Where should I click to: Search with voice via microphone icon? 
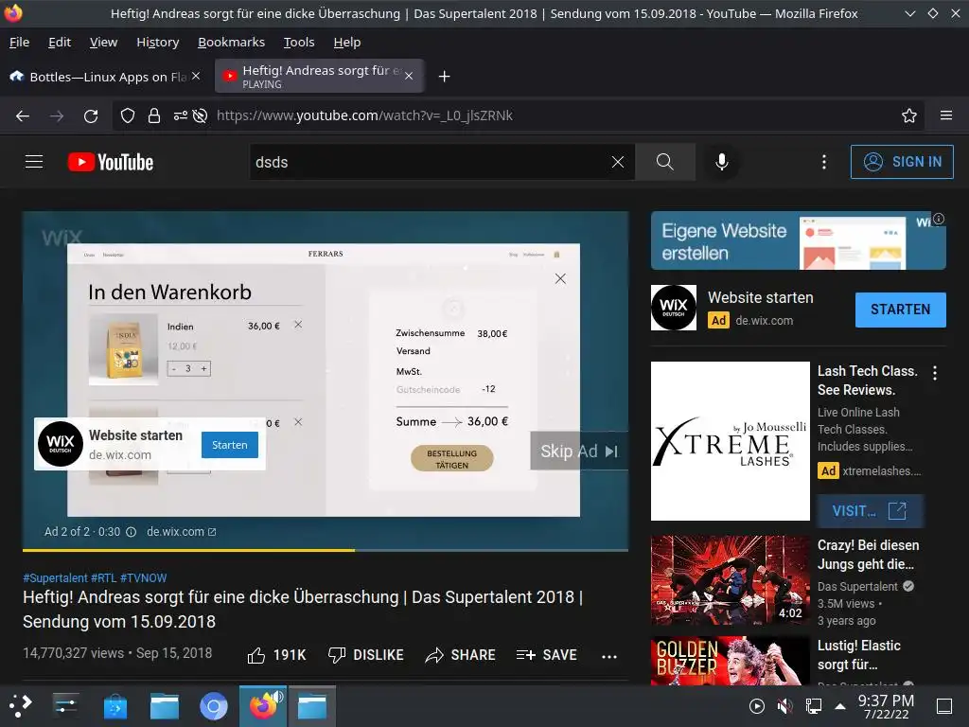(x=721, y=162)
